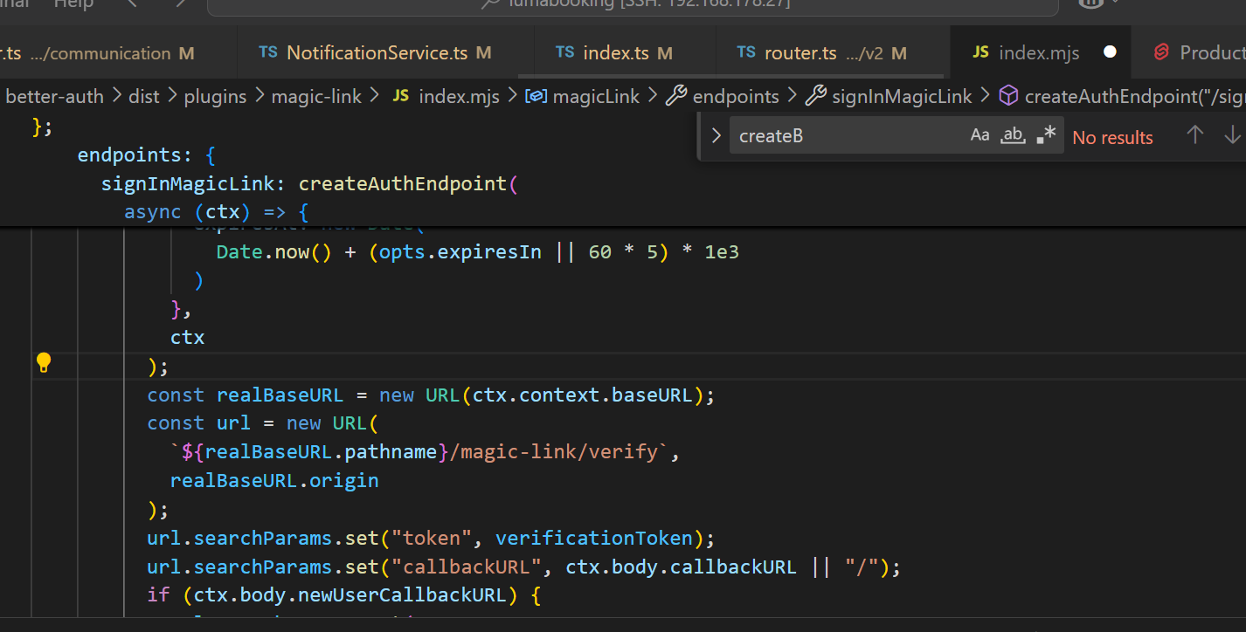The width and height of the screenshot is (1246, 632).
Task: Click the variable icon beside magicLink breadcrumb
Action: 536,96
